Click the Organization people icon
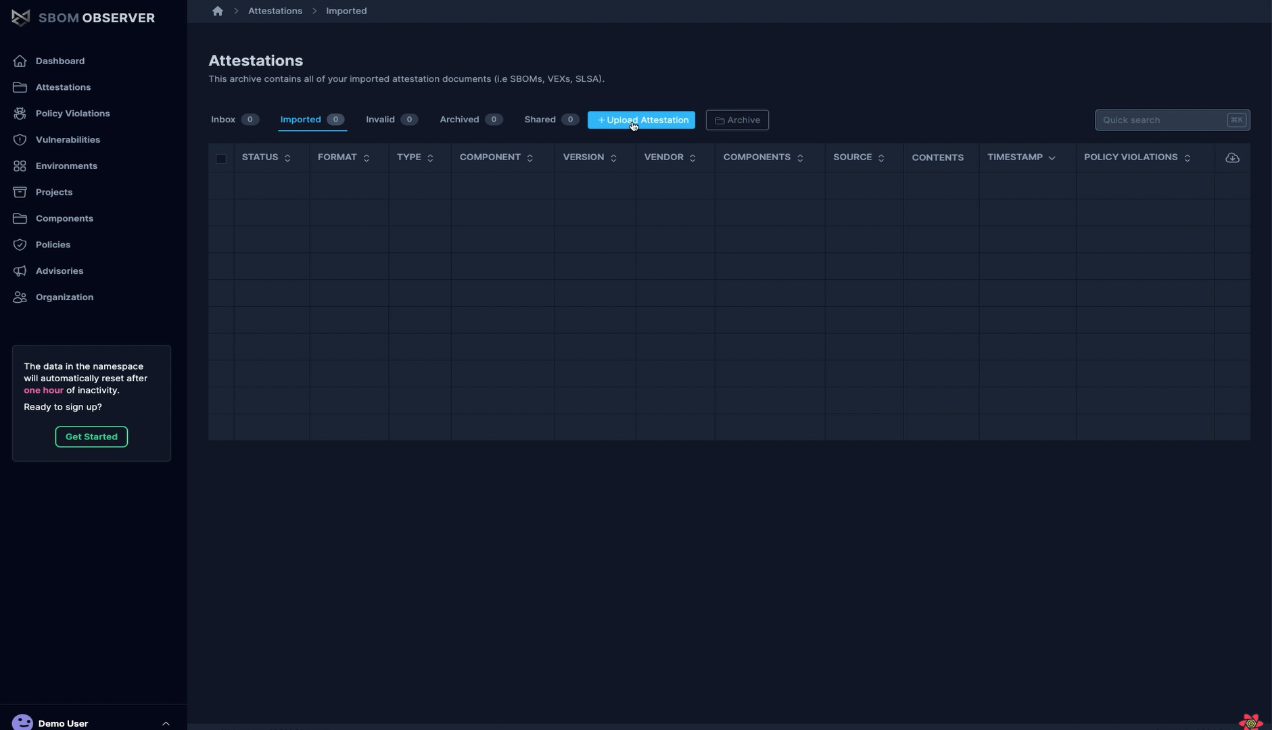 [x=20, y=297]
